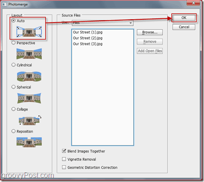
Task: Confirm with the OK button
Action: click(184, 18)
